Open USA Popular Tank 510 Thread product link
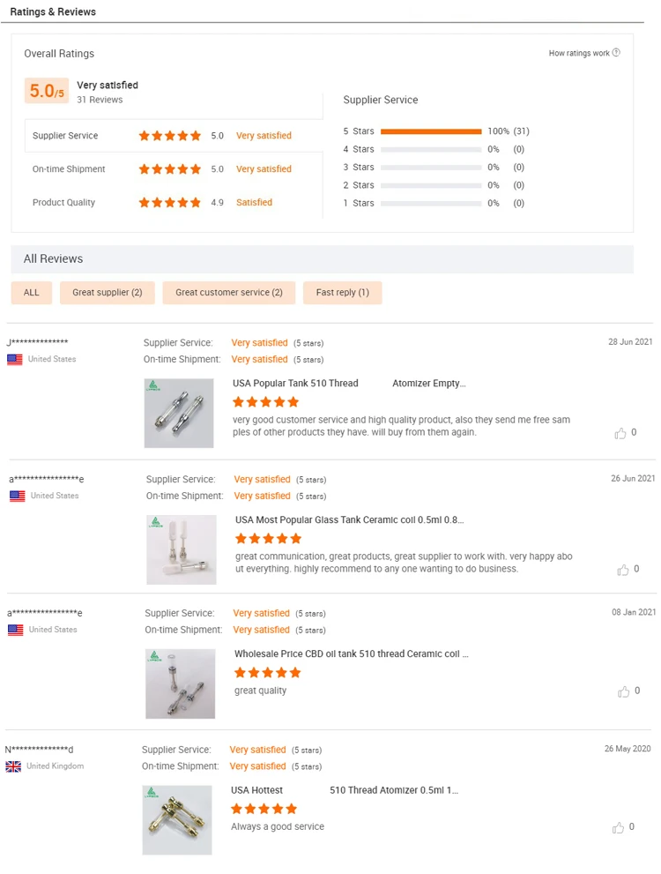This screenshot has height=874, width=661. pyautogui.click(x=348, y=384)
